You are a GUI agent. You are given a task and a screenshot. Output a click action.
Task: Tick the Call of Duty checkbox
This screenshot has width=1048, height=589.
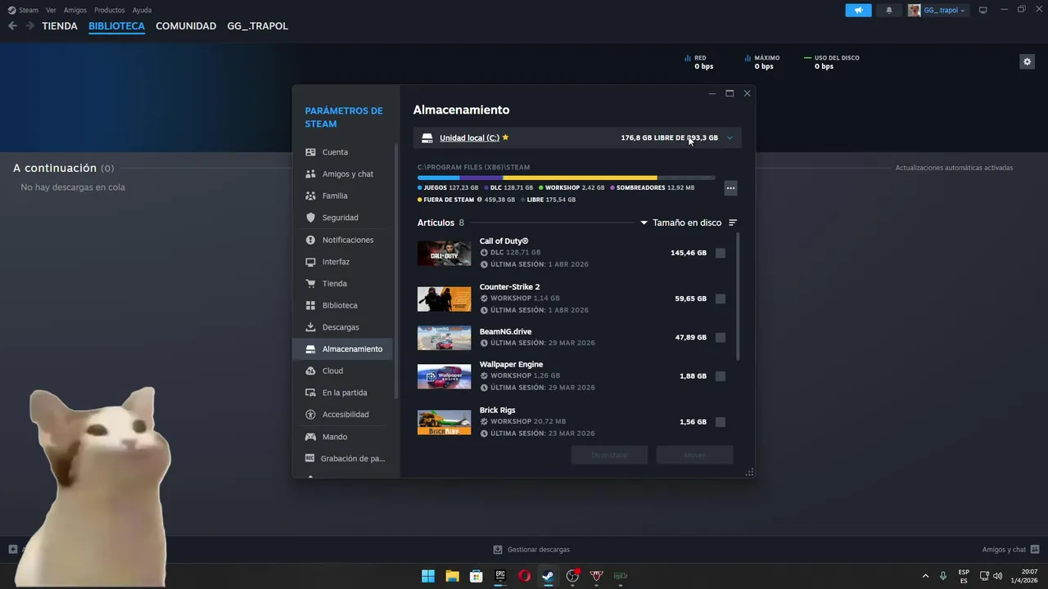coord(720,253)
